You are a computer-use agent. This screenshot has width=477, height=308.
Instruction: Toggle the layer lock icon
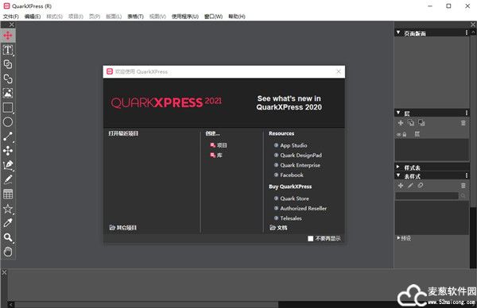[x=405, y=134]
